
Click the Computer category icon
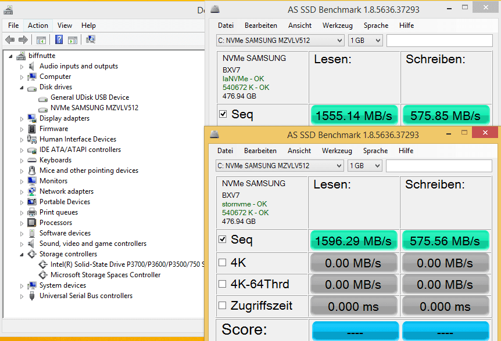coord(31,77)
